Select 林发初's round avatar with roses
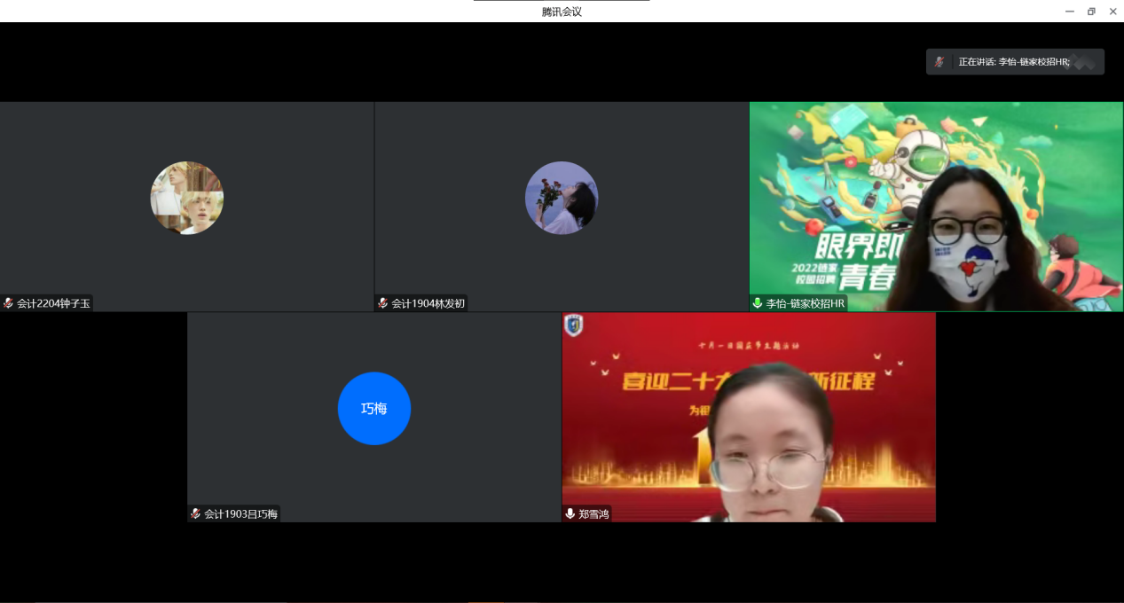Screen dimensions: 1124x603 [562, 198]
